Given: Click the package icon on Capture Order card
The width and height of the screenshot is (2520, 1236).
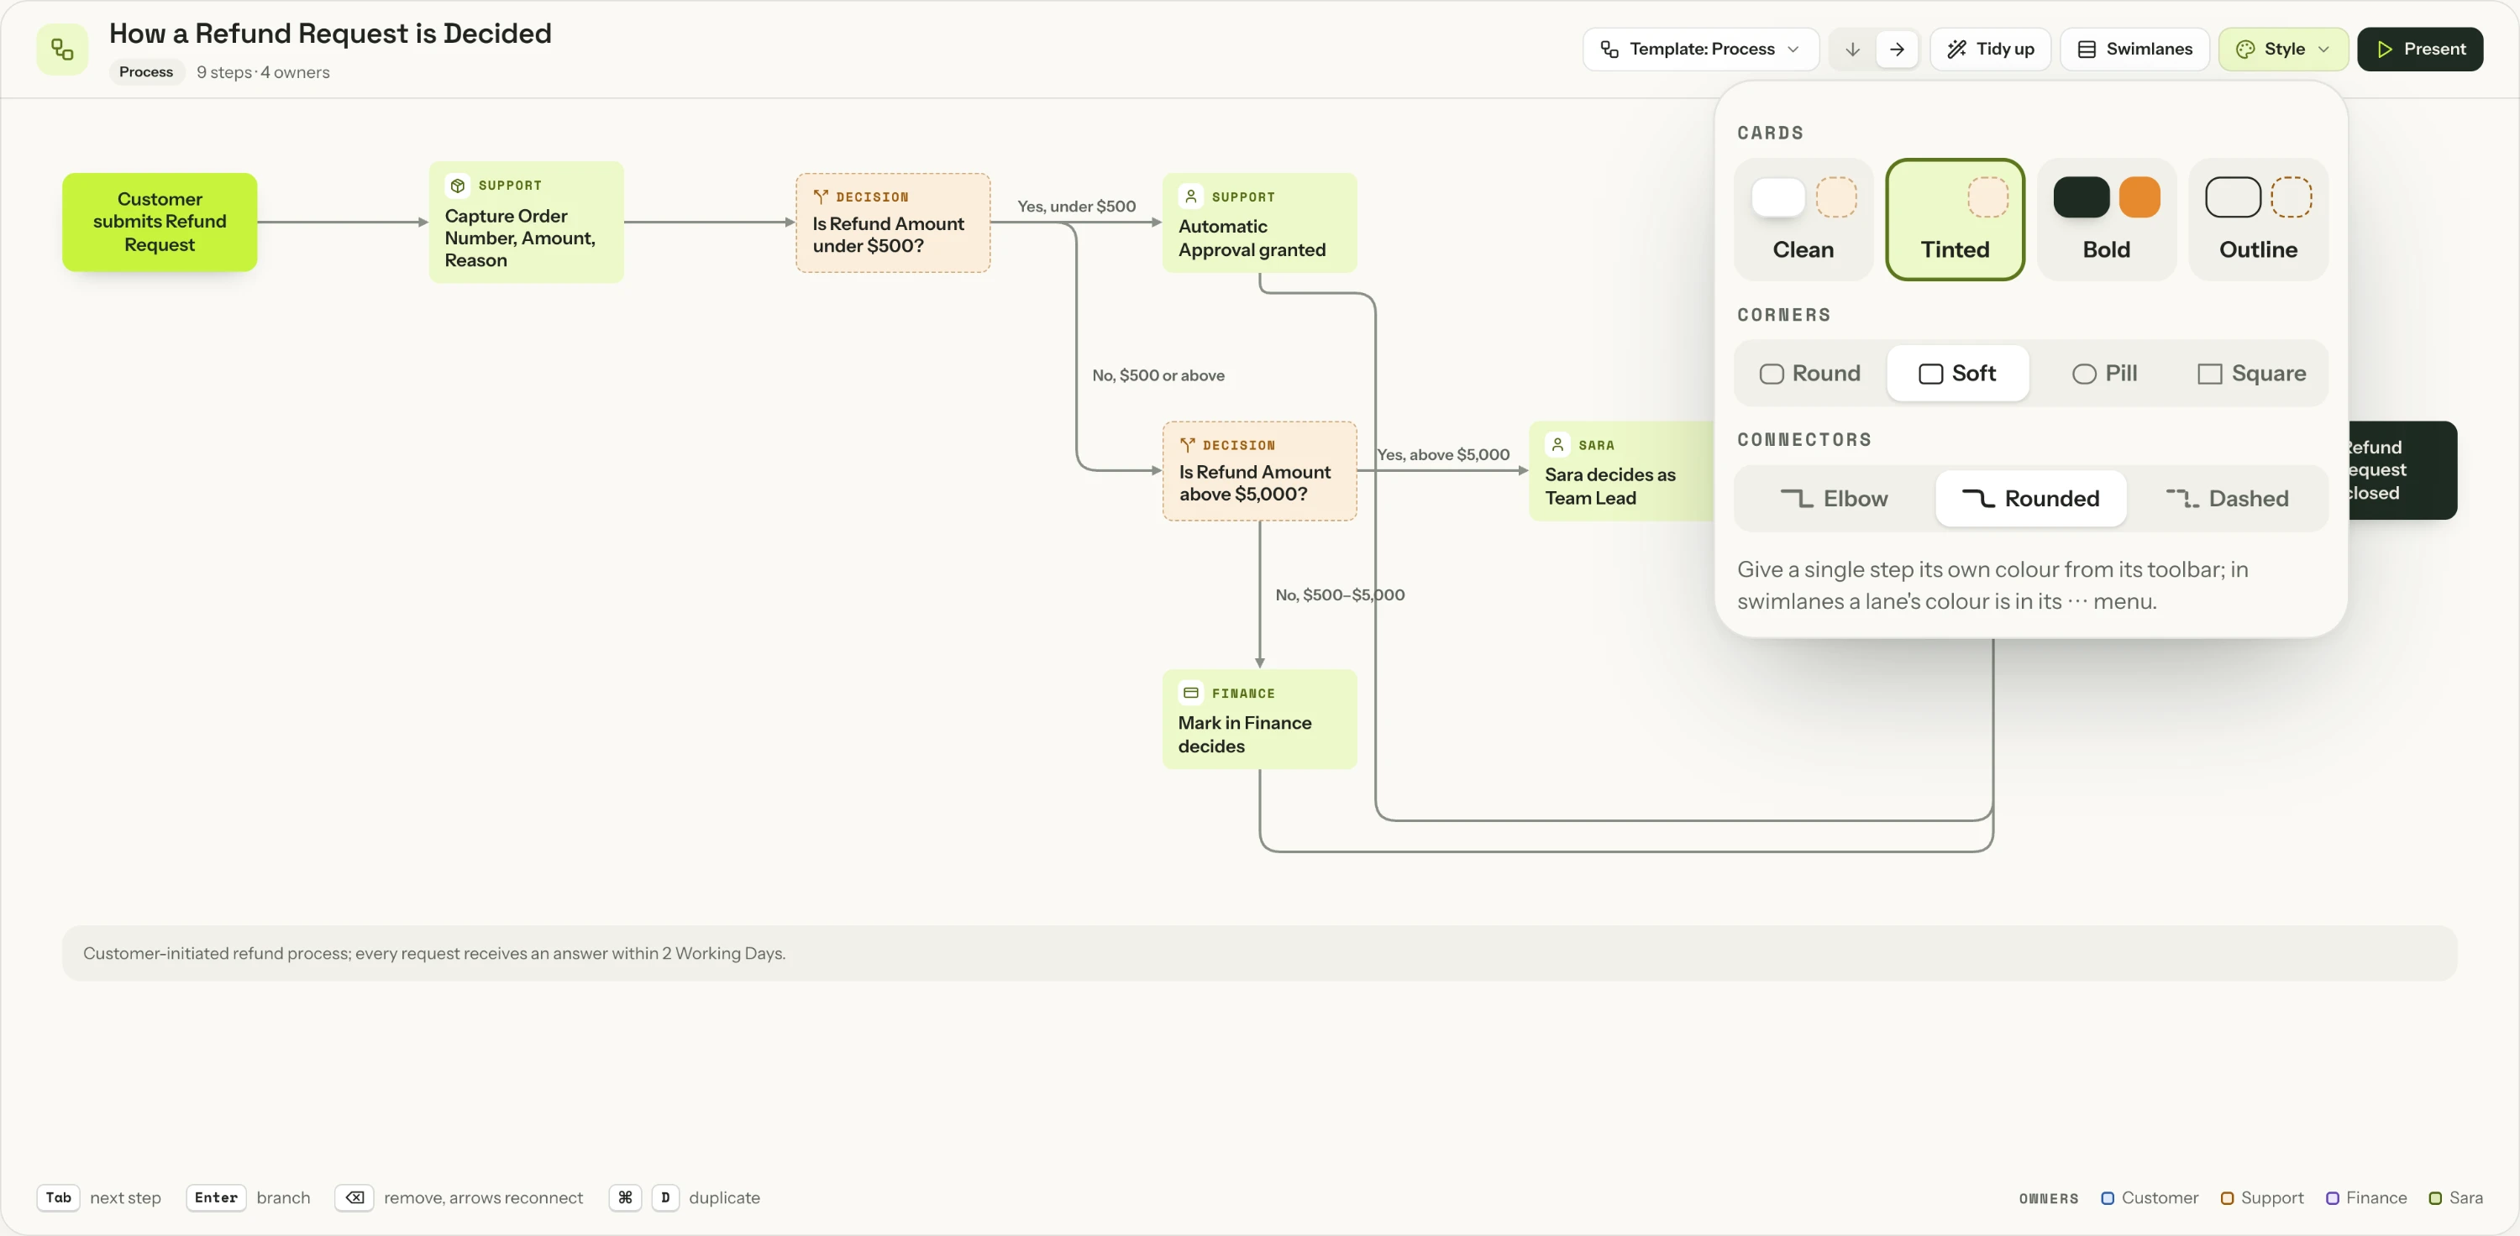Looking at the screenshot, I should tap(457, 185).
